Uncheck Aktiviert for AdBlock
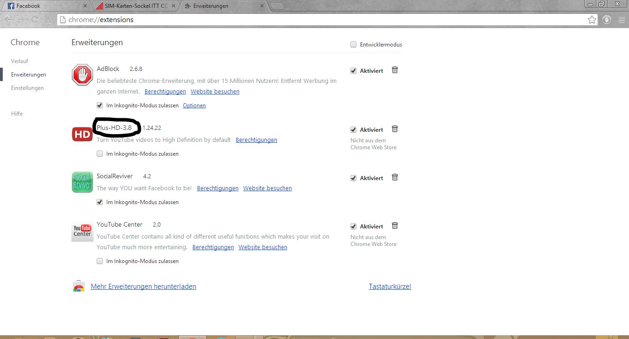 point(354,71)
